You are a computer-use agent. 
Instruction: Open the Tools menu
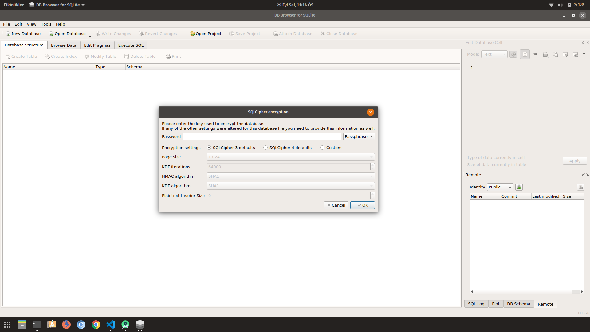(46, 24)
